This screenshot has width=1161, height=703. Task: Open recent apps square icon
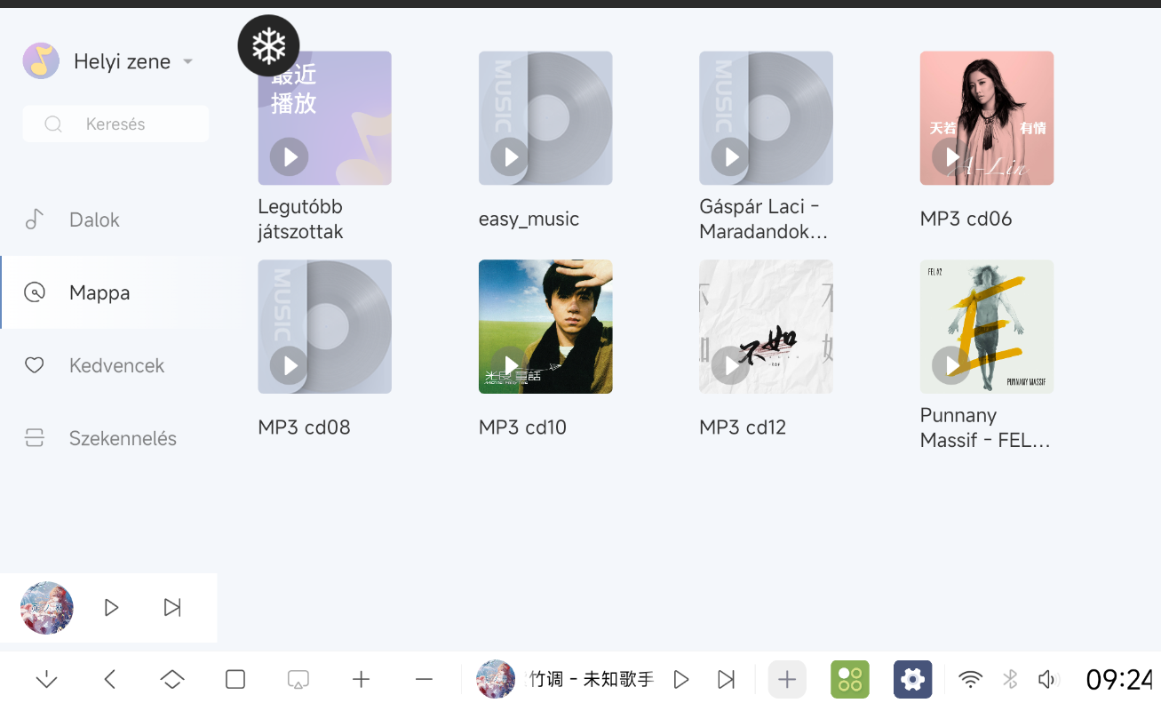pyautogui.click(x=235, y=680)
